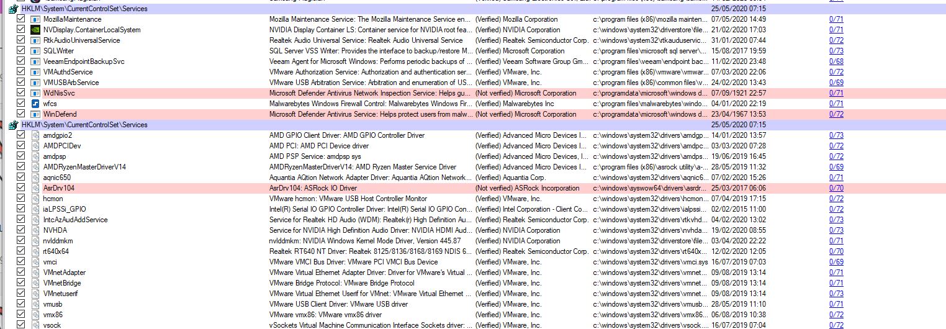Toggle the VMnetAdapter checkbox
This screenshot has width=946, height=329.
click(20, 273)
